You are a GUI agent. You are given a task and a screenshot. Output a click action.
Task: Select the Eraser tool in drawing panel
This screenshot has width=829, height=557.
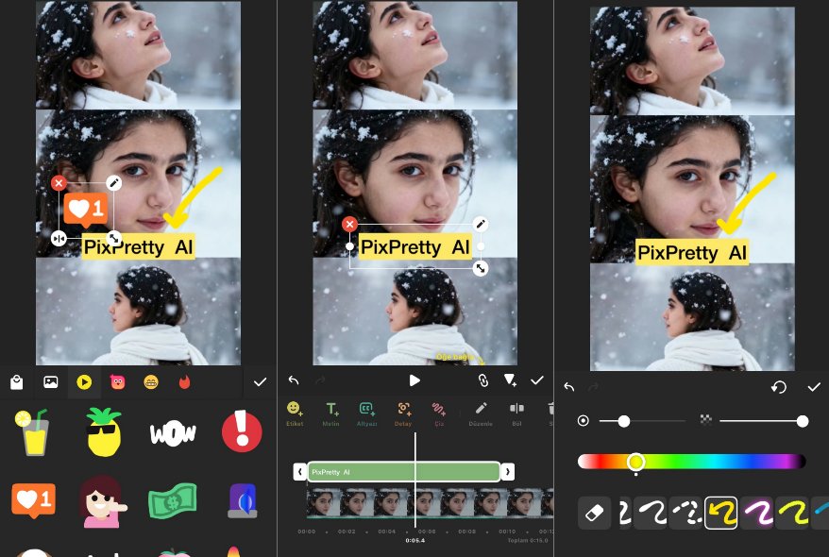point(595,513)
